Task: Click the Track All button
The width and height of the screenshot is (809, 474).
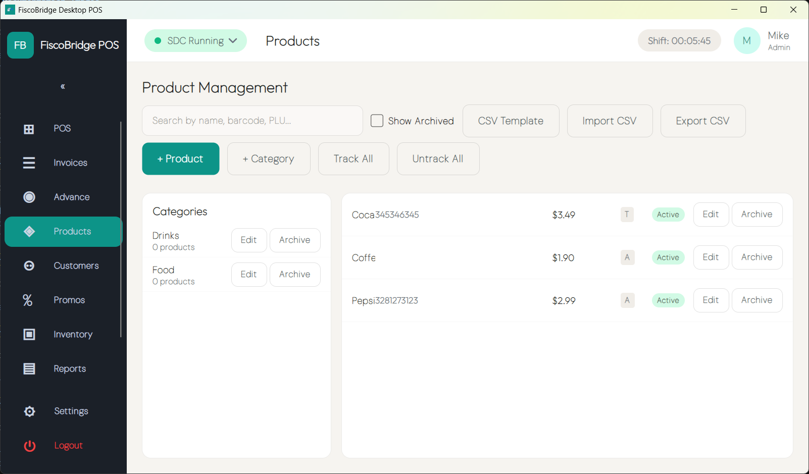Action: tap(353, 159)
